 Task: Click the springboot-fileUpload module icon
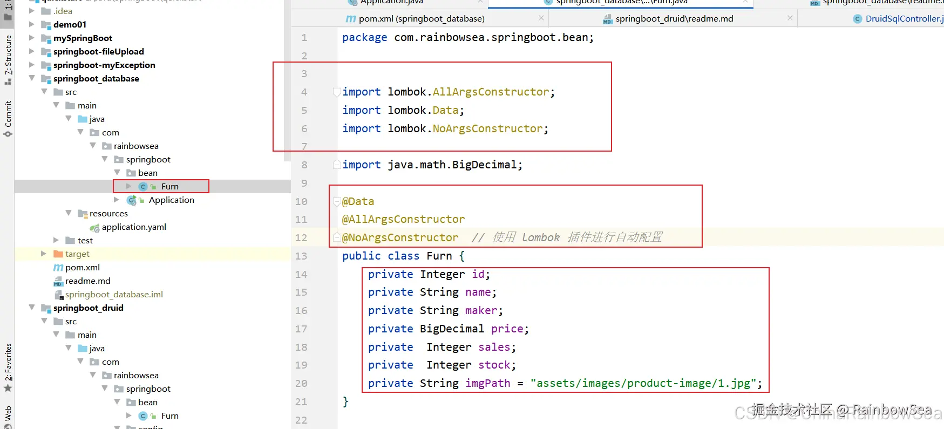click(46, 51)
